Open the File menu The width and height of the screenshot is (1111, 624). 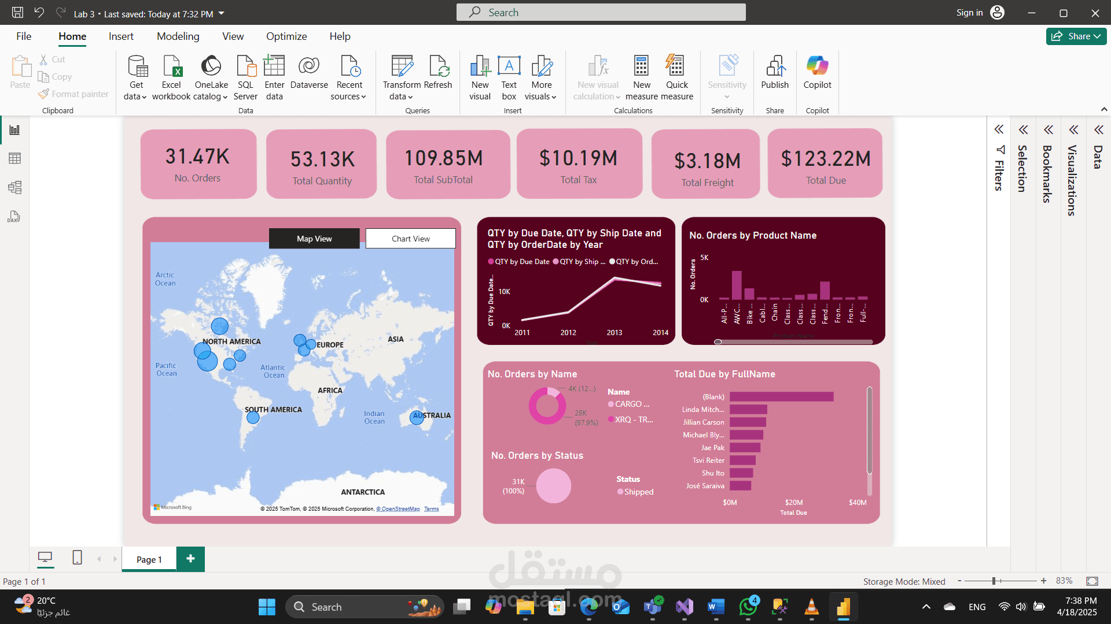(24, 36)
